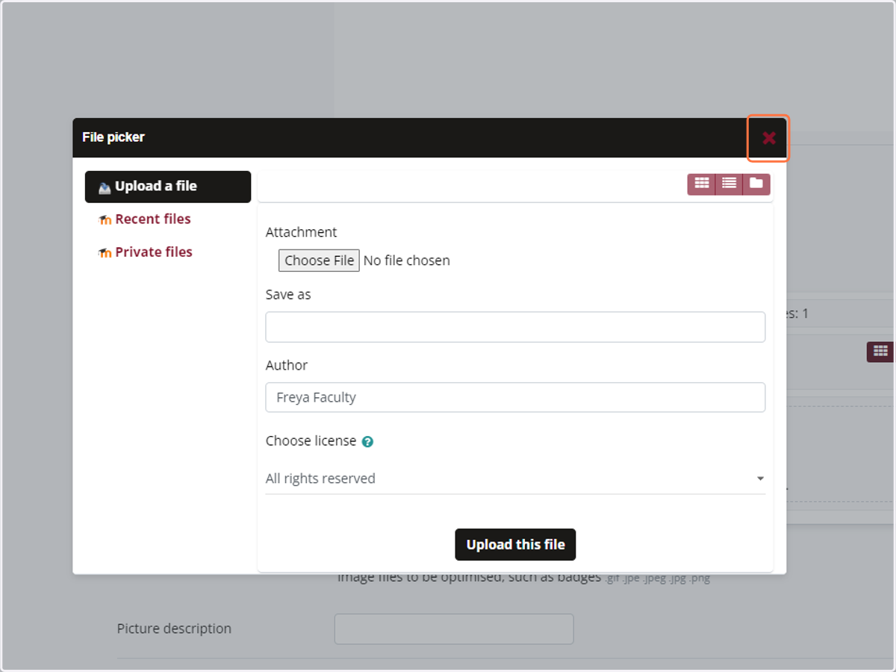
Task: Open help for Choose license
Action: (367, 441)
